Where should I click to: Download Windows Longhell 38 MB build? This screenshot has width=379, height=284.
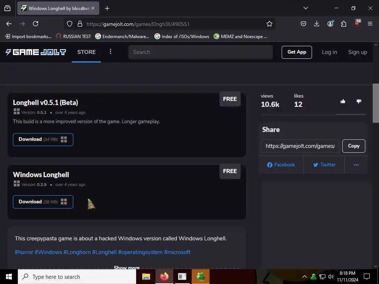43,202
